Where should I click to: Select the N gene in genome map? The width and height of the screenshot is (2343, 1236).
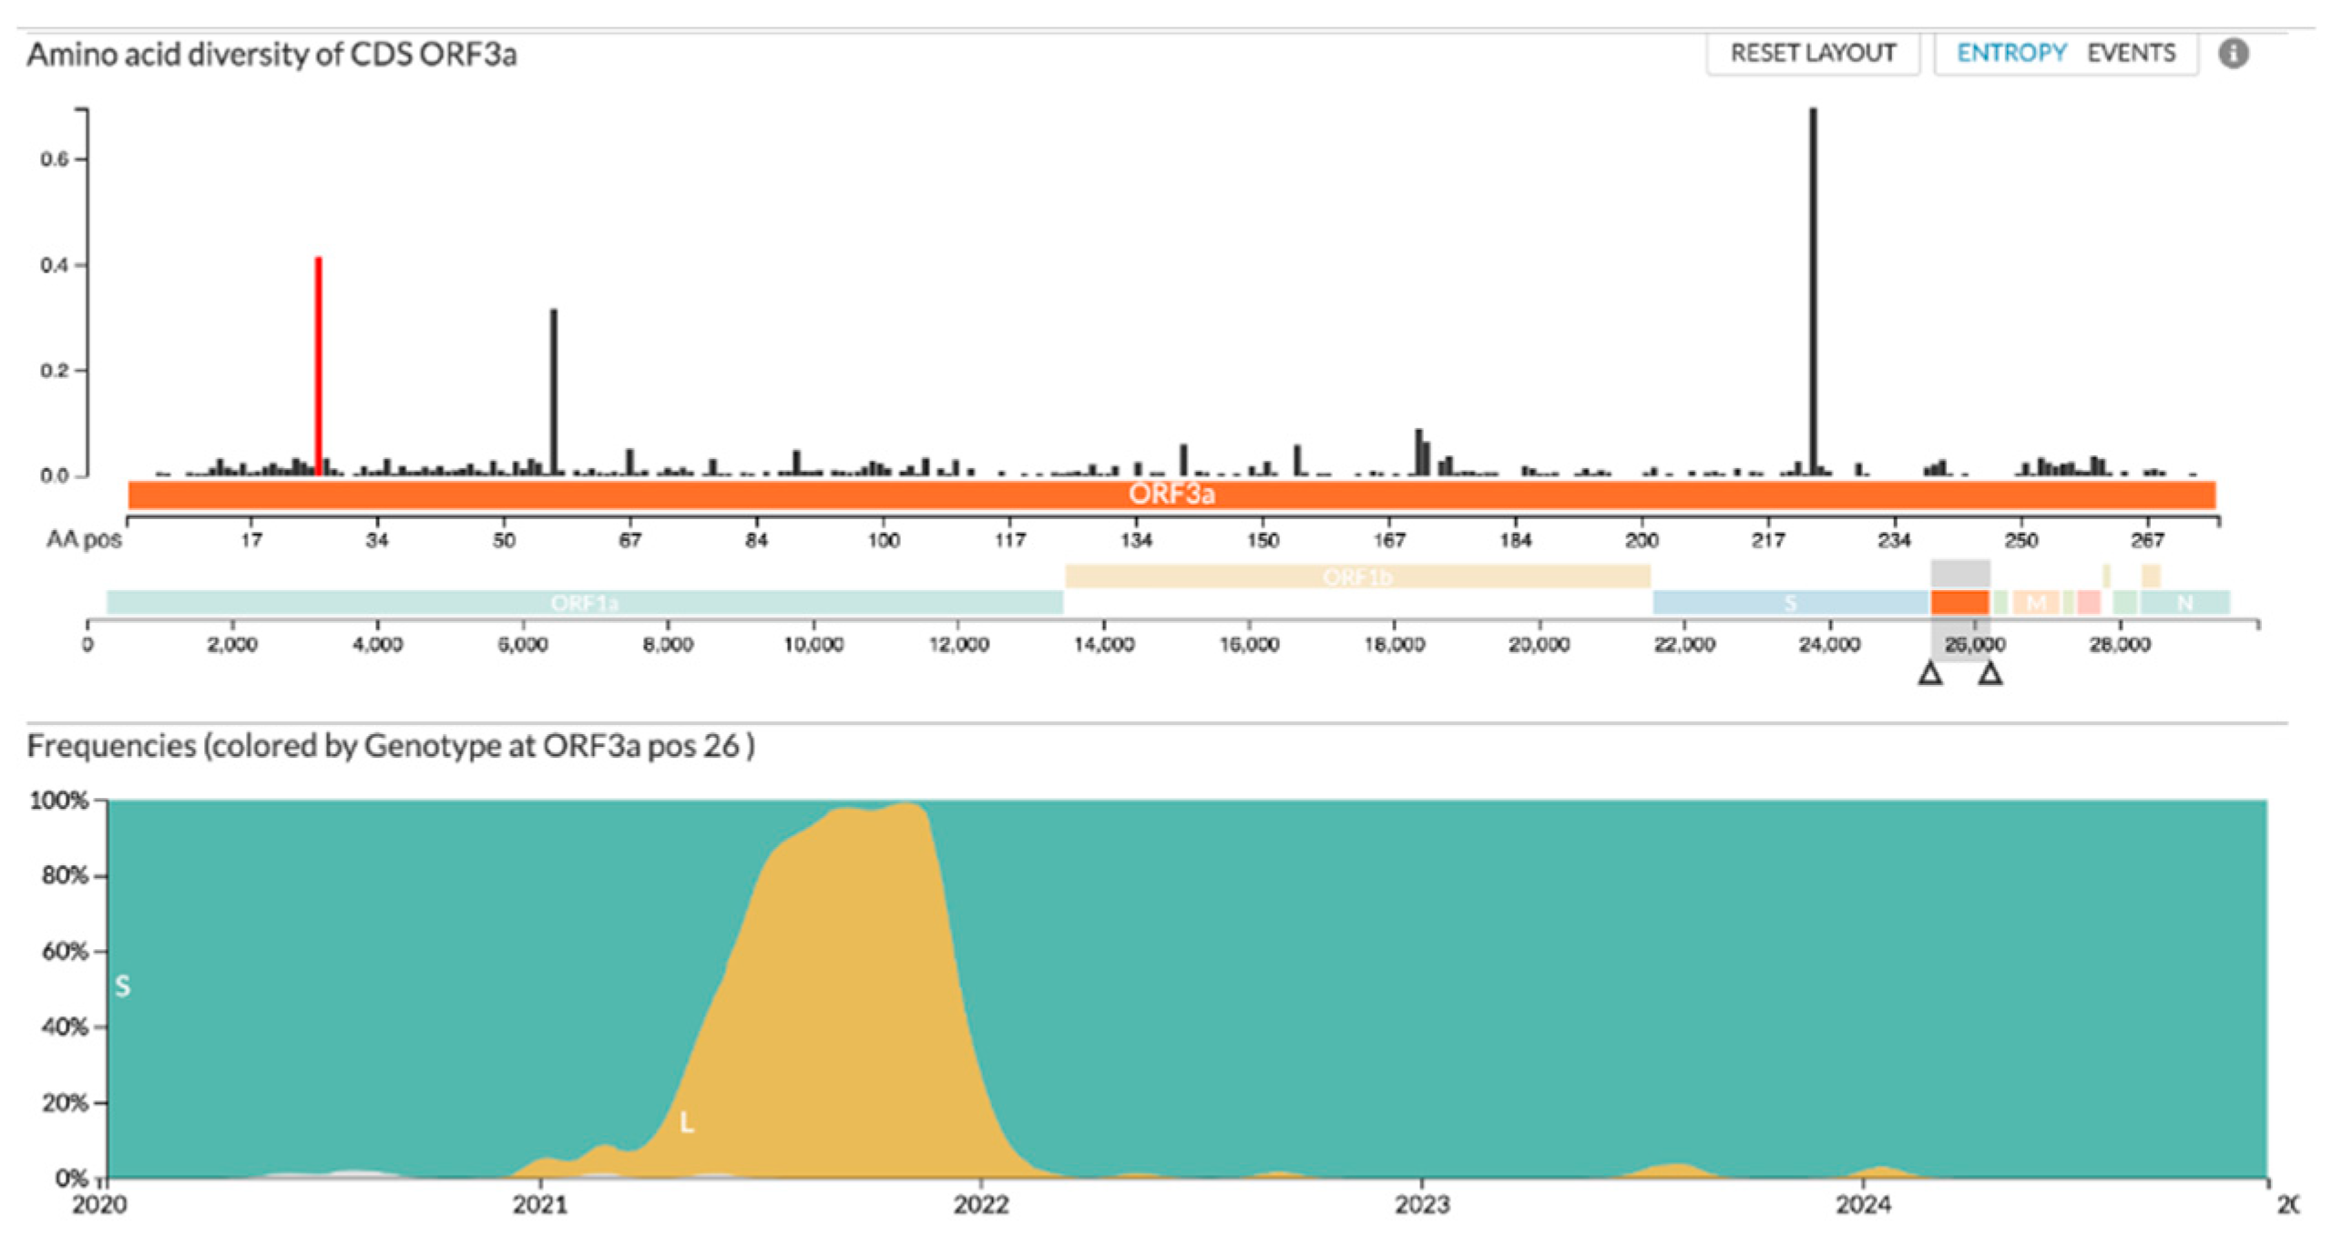pos(2184,603)
